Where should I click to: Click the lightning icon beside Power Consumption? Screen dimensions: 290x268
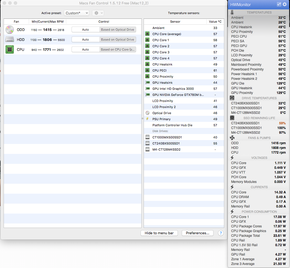(x=232, y=211)
